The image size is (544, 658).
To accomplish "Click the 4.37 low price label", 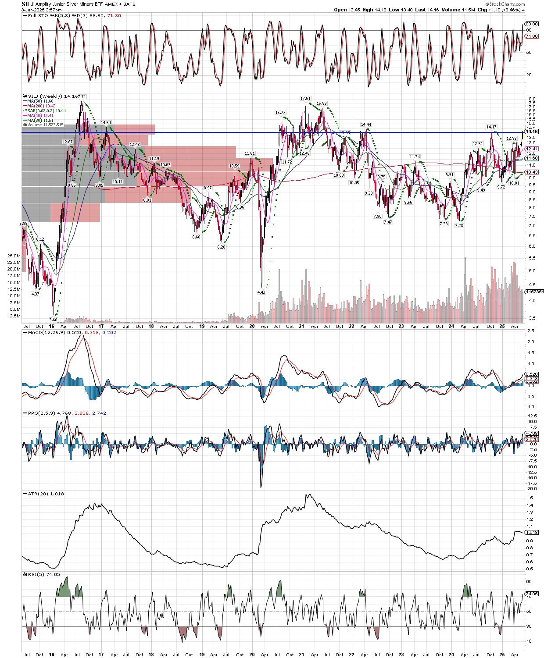I will coord(35,294).
